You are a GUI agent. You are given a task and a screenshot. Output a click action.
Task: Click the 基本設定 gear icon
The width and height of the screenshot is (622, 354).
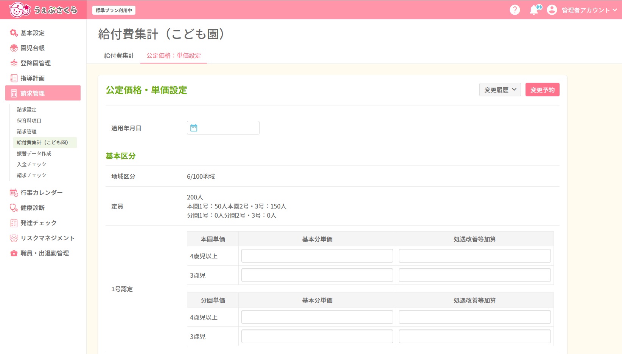[14, 33]
